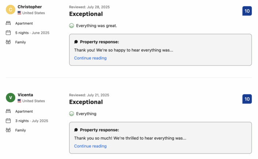
Task: Click US flag under Vicenta's name
Action: pos(19,101)
